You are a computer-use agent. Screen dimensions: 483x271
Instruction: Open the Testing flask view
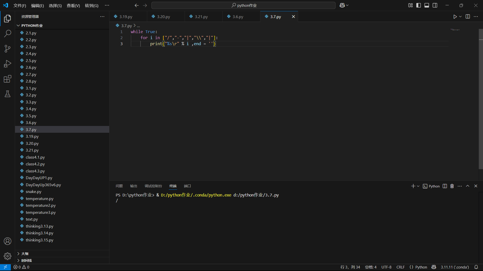[x=8, y=94]
